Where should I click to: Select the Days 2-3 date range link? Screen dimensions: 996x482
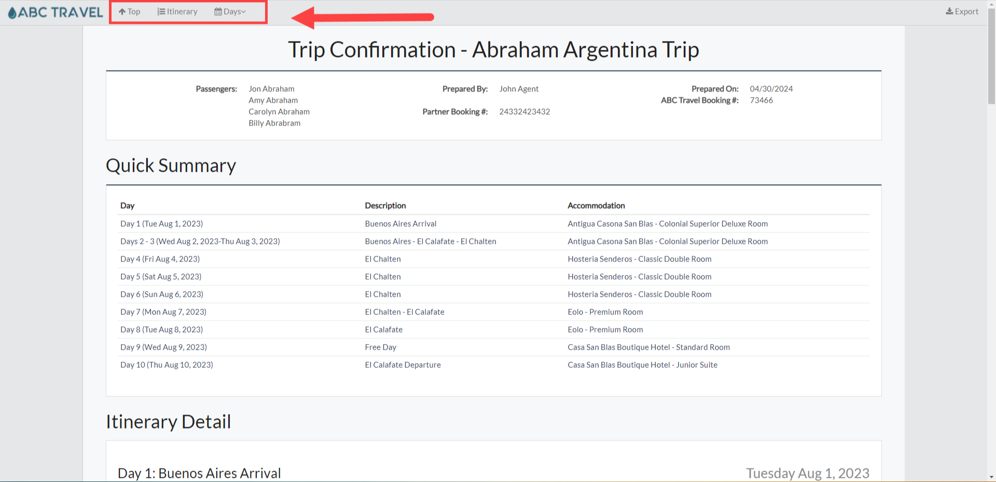tap(200, 241)
